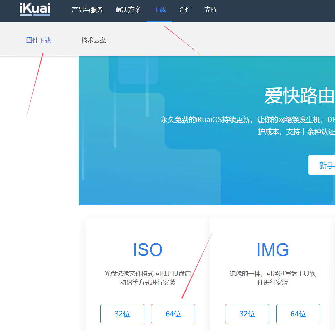This screenshot has height=331, width=335.
Task: Click the IMG card heading
Action: [x=273, y=250]
